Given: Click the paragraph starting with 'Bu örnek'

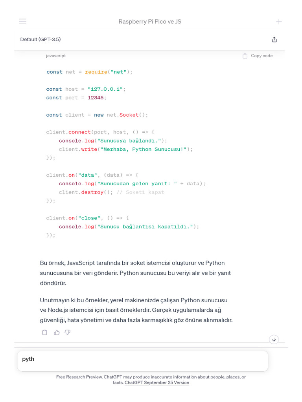Looking at the screenshot, I should point(132,272).
